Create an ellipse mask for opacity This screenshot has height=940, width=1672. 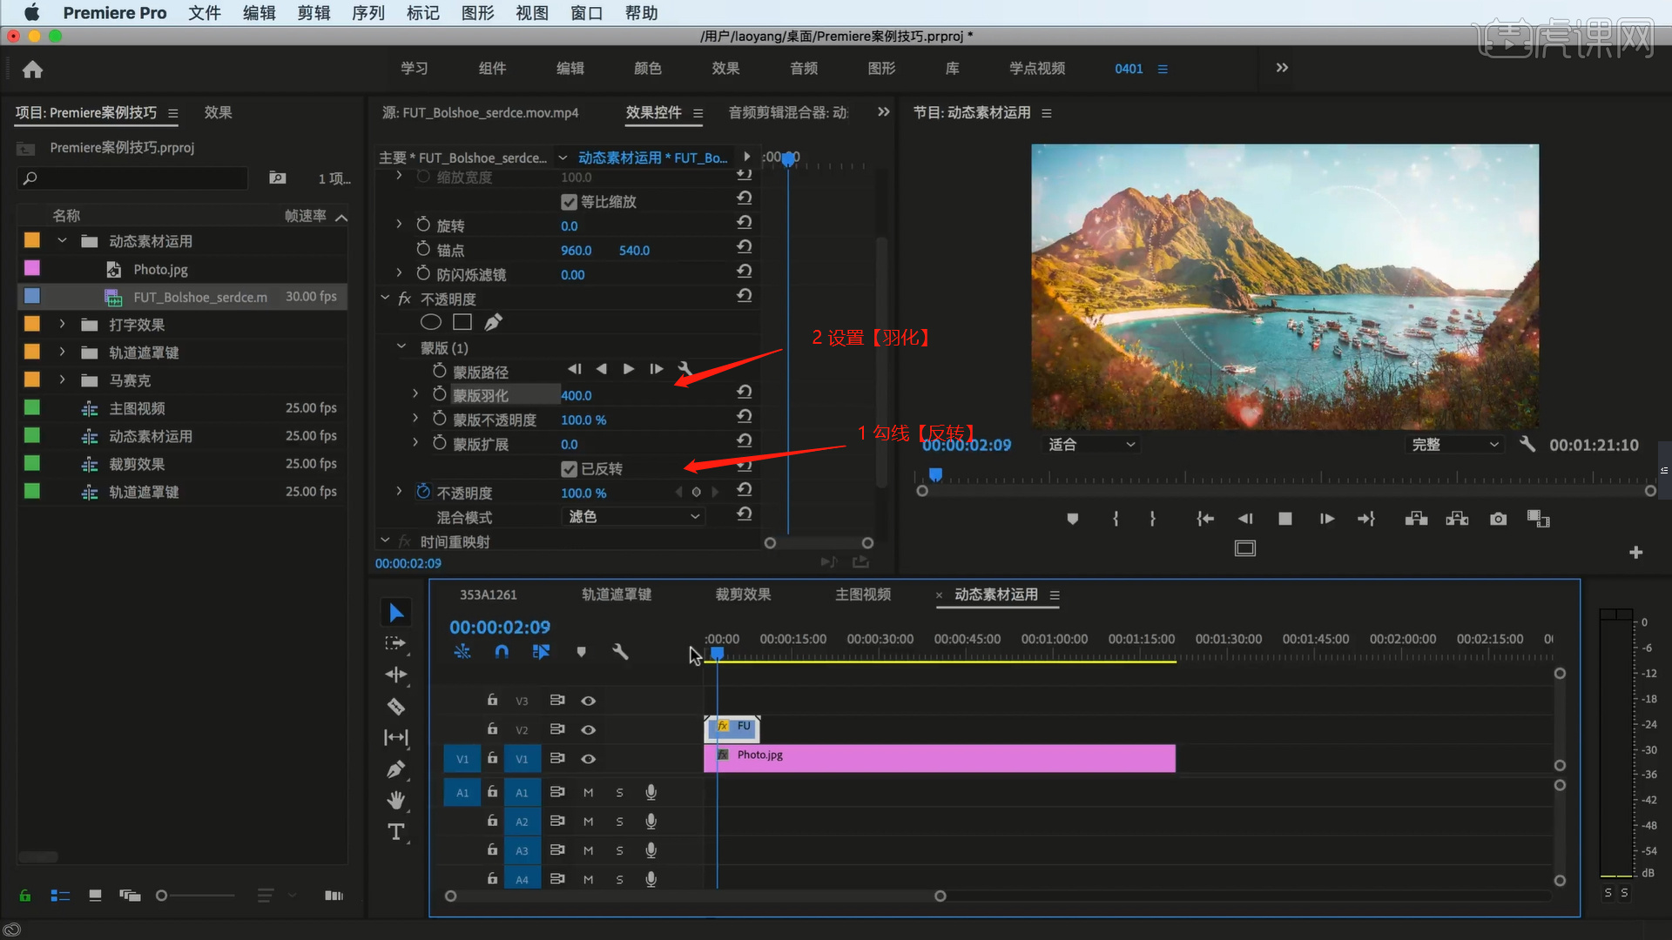pos(431,322)
